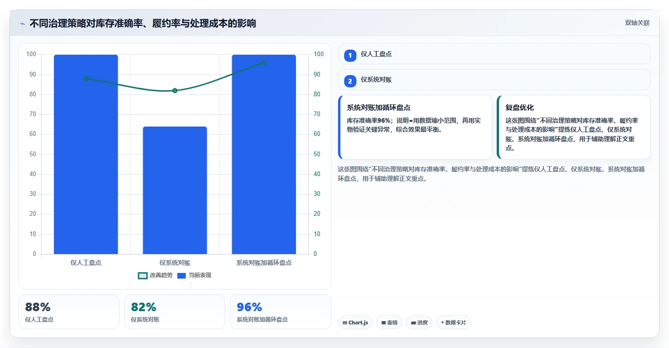Image resolution: width=669 pixels, height=348 pixels.
Task: Toggle the 改善趋势 legend swatch
Action: (143, 275)
